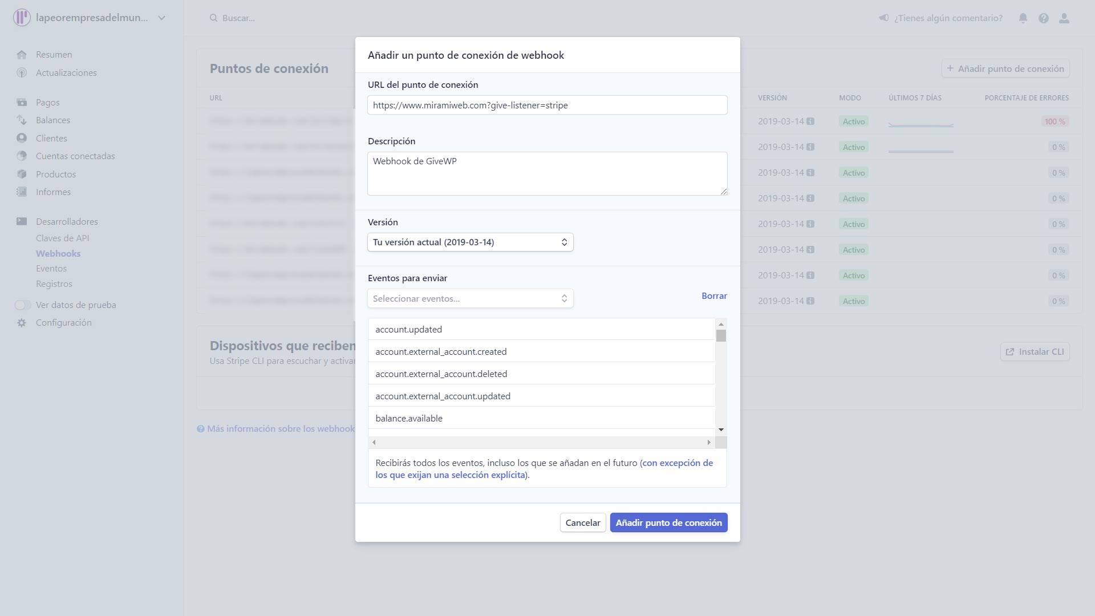Click Instalar CLI button
This screenshot has width=1095, height=616.
click(1035, 352)
